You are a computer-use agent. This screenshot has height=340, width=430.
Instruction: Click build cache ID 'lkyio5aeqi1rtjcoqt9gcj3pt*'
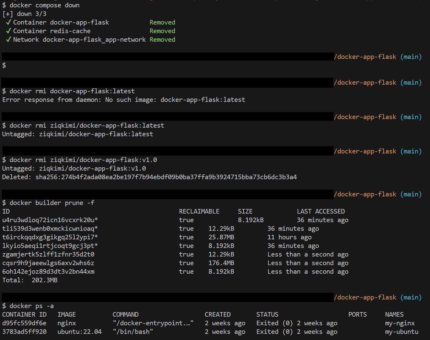click(50, 246)
